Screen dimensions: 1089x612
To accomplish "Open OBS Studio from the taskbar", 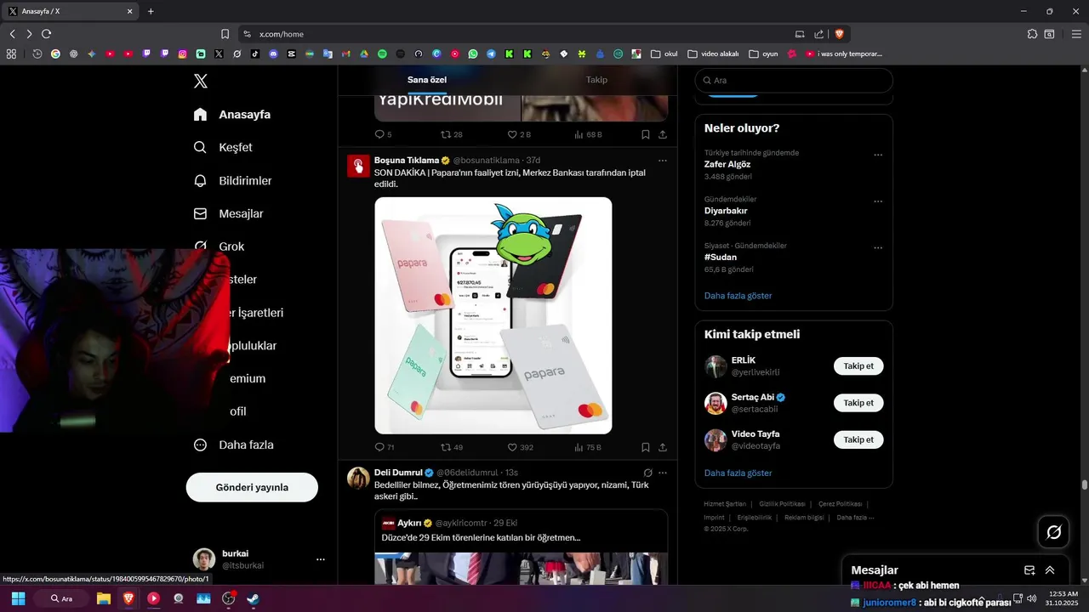I will pyautogui.click(x=228, y=598).
